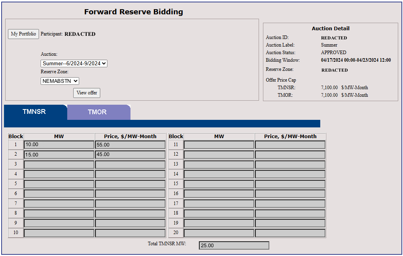
Task: Focus the Block 7 Price field
Action: click(130, 203)
